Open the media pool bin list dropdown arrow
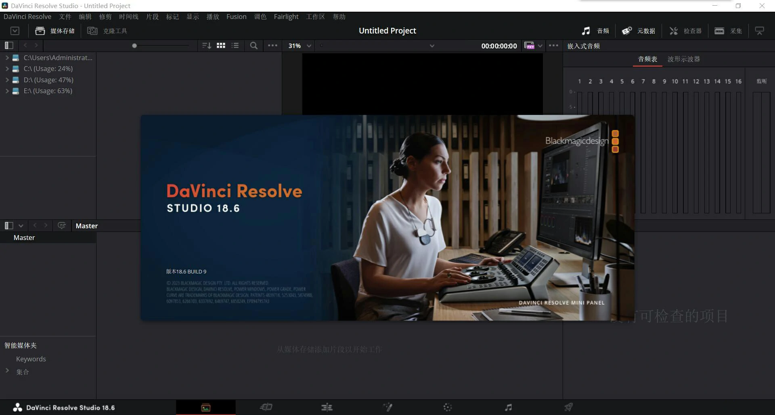Viewport: 775px width, 415px height. click(x=21, y=226)
